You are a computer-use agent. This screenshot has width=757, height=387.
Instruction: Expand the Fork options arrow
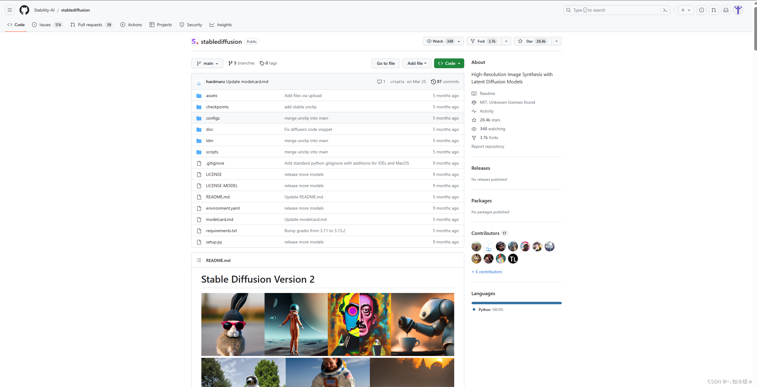click(506, 41)
